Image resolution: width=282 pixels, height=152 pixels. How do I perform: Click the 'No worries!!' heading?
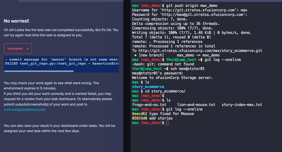16,21
